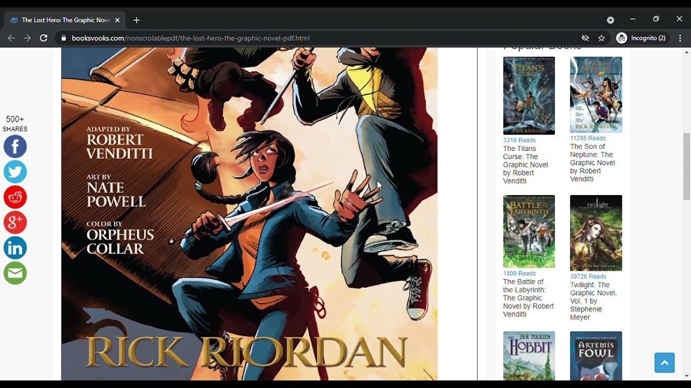Viewport: 691px width, 388px height.
Task: Share the page on Google Plus
Action: coord(15,223)
